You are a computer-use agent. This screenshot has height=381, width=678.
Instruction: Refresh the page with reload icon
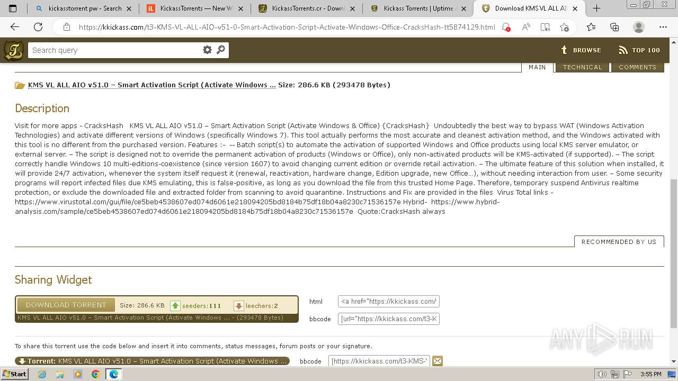click(x=38, y=27)
